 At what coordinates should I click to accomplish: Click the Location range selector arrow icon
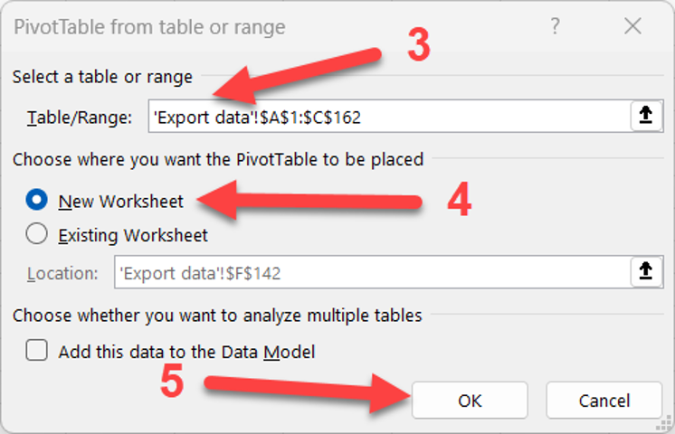click(646, 272)
